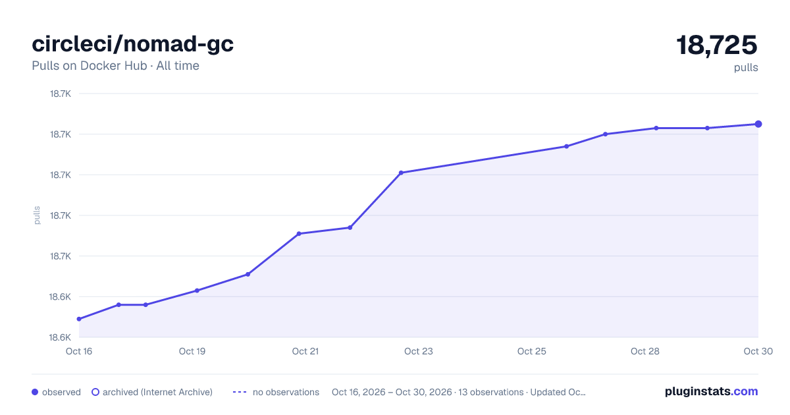Click the no observations dashed legend marker
Screen dimensions: 790x415
coord(240,392)
